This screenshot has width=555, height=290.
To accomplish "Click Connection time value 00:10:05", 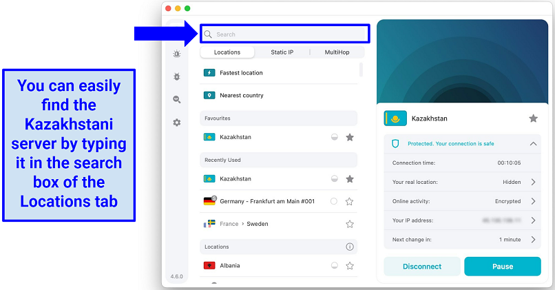I will click(x=509, y=163).
